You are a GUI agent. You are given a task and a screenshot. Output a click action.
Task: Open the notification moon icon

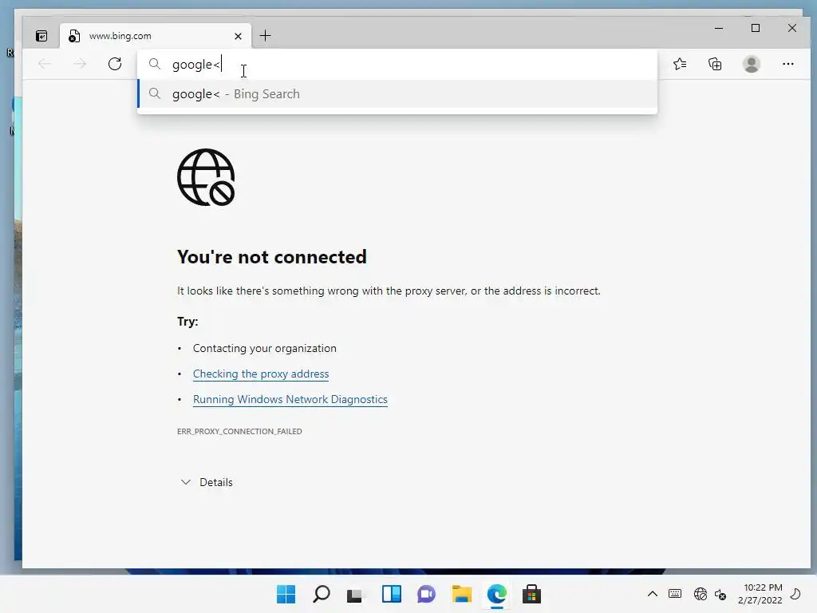point(795,593)
